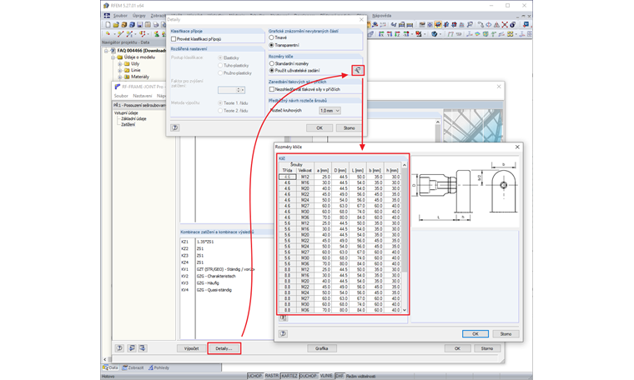Close the Detaily dialog
634x380 pixels.
click(x=361, y=19)
